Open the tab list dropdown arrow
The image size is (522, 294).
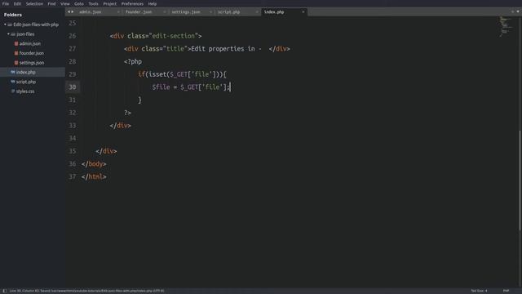click(518, 12)
